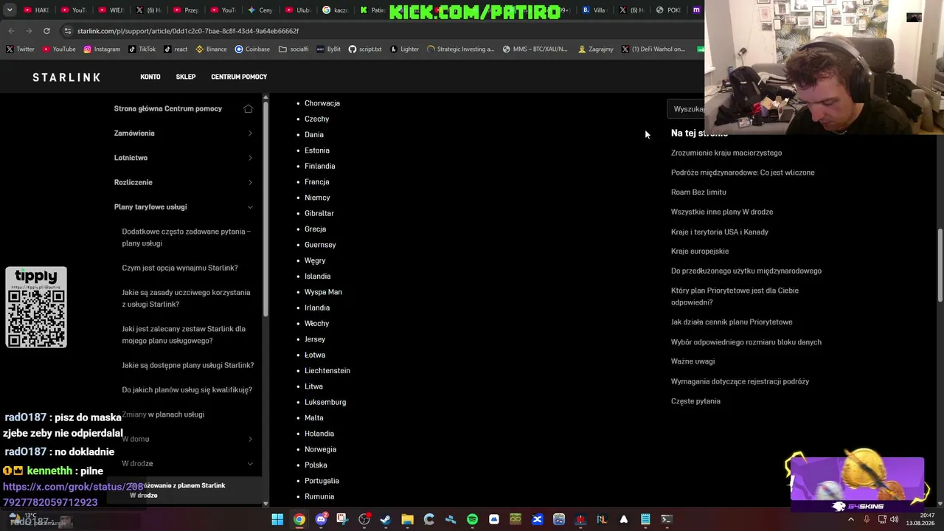Jump to 'Roam Bez limitu' section

[698, 192]
